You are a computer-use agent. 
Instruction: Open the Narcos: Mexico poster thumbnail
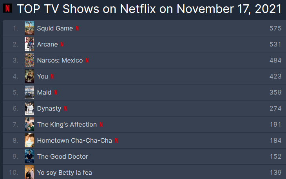click(x=29, y=60)
